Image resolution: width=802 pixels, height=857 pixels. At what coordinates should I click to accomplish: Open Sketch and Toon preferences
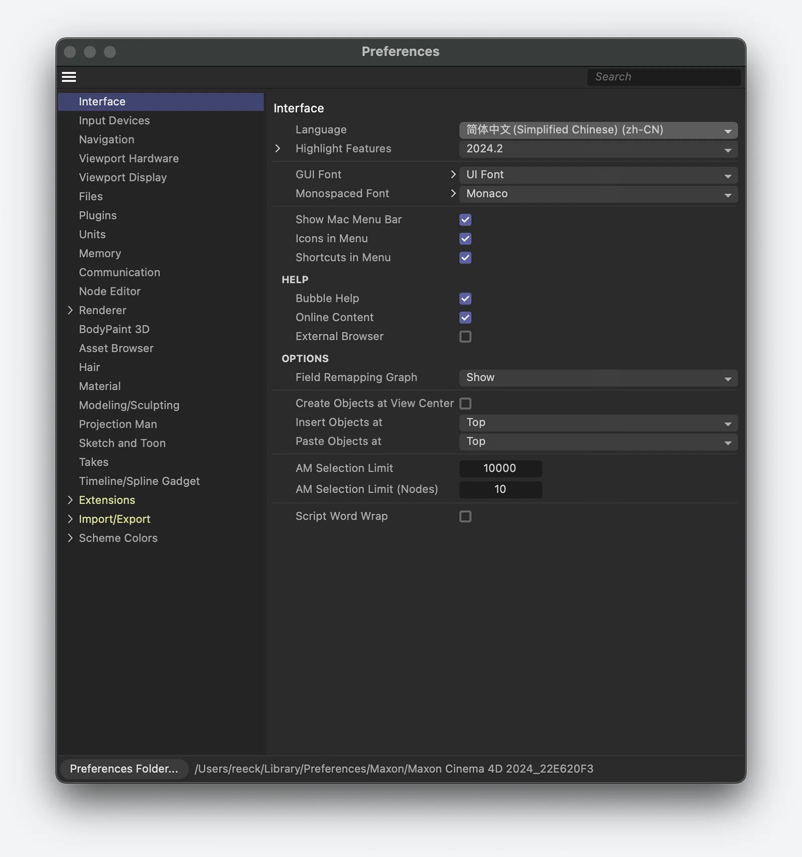click(x=122, y=443)
